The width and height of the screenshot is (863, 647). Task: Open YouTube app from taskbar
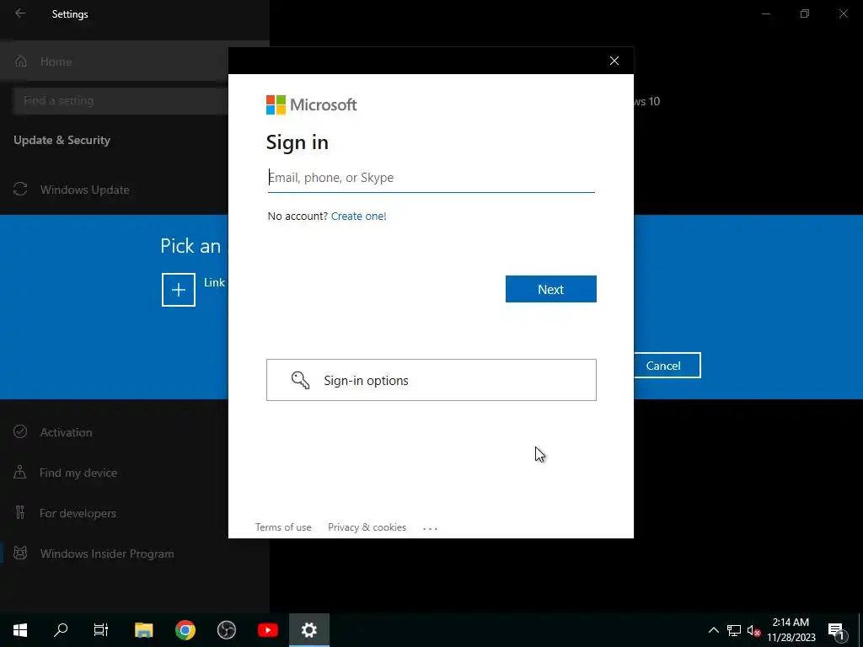pyautogui.click(x=268, y=630)
